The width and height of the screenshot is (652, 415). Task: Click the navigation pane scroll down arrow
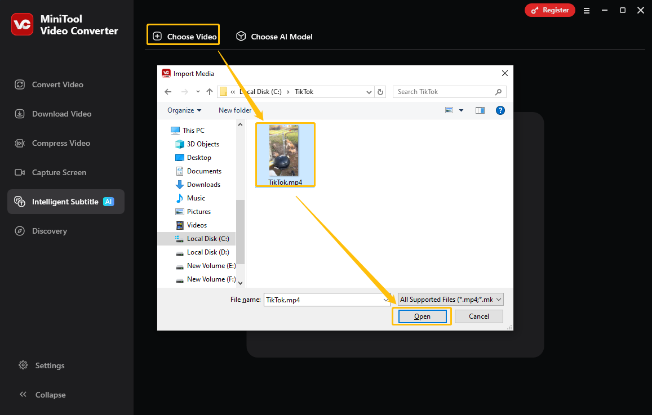[x=240, y=283]
